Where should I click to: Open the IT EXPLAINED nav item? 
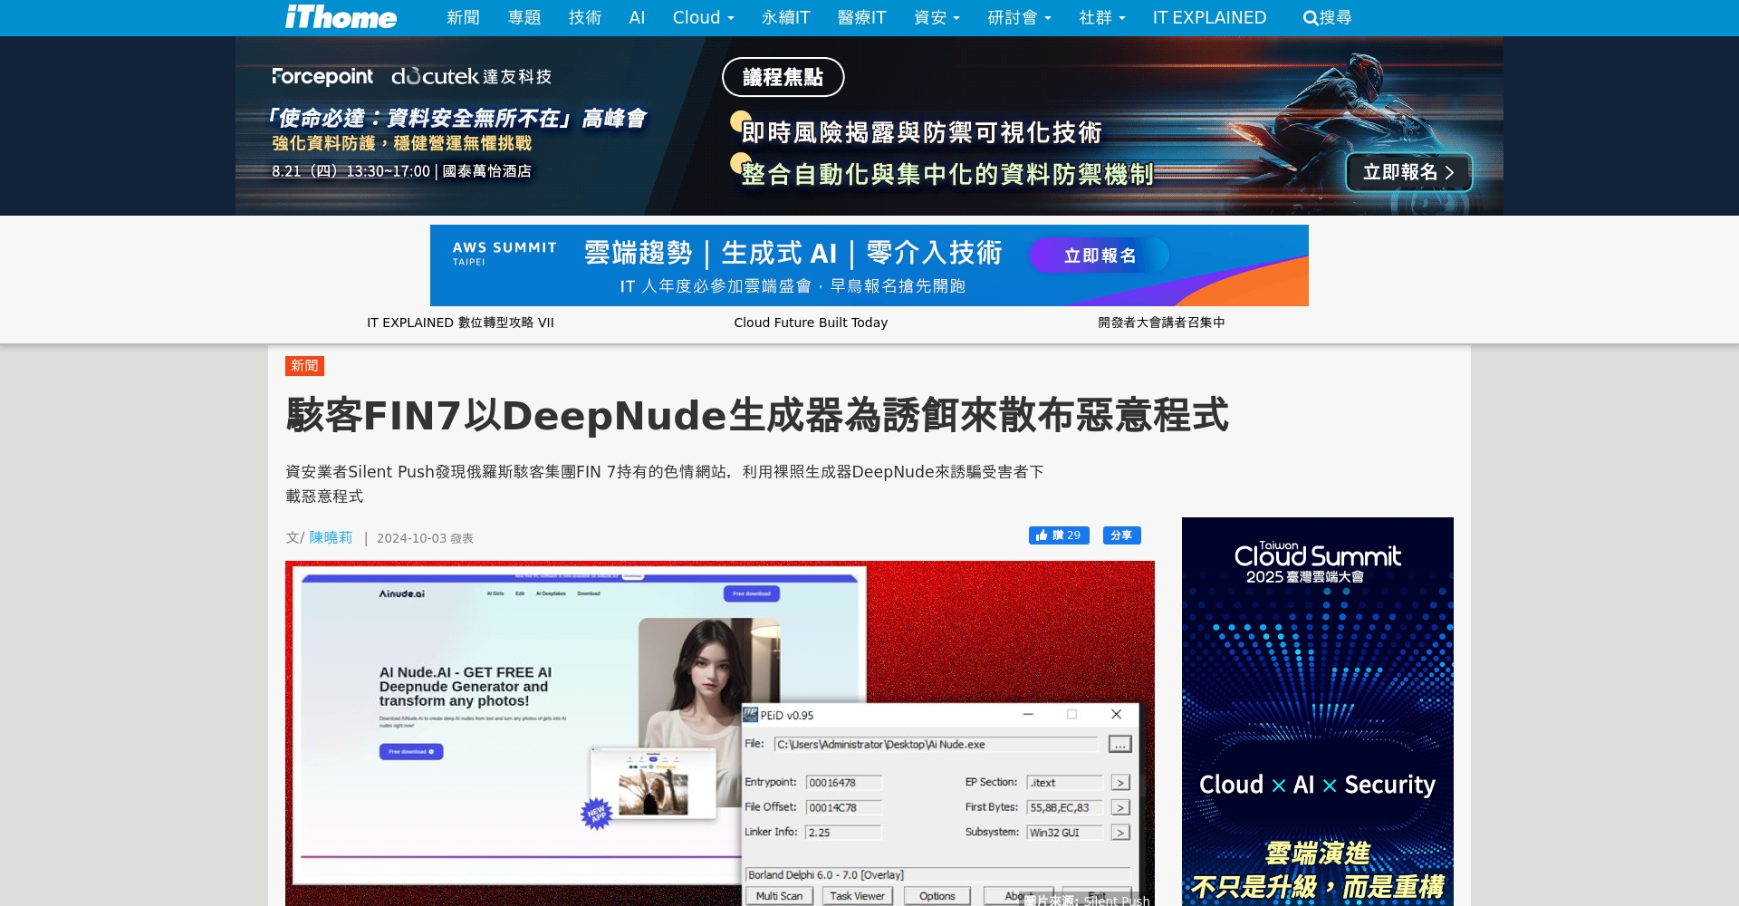click(1209, 17)
